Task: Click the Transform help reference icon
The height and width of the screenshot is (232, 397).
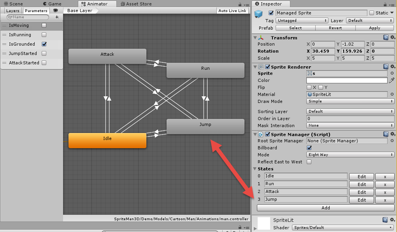Action: click(386, 37)
